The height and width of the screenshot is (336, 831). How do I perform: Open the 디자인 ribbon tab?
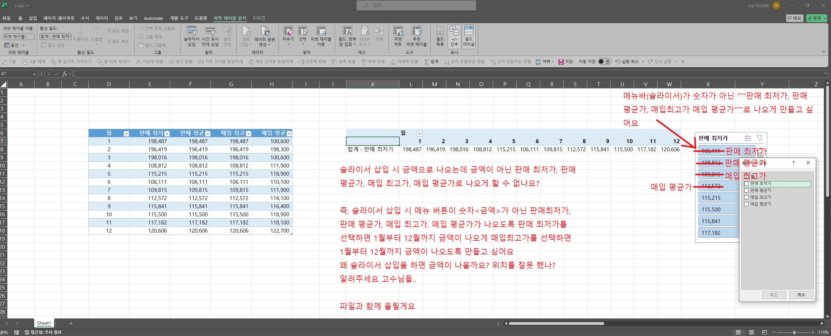click(x=259, y=18)
